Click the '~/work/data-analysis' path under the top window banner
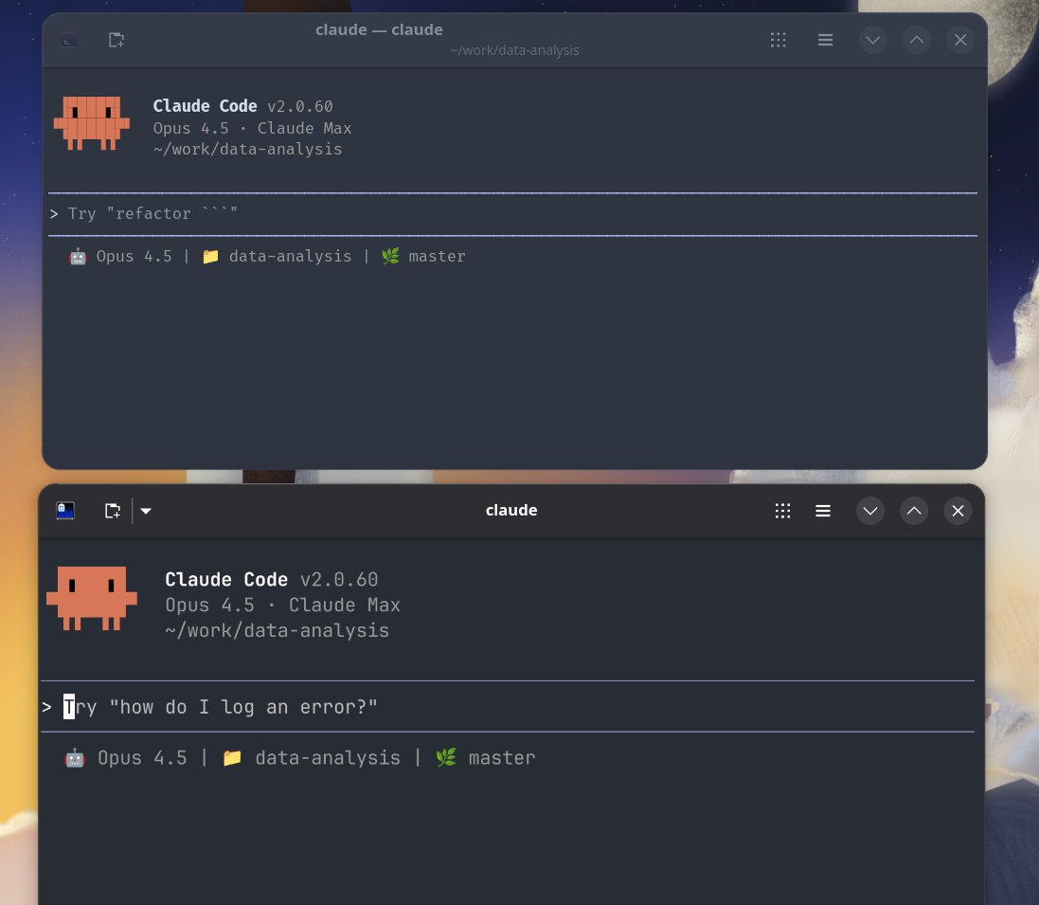The height and width of the screenshot is (905, 1039). [248, 149]
